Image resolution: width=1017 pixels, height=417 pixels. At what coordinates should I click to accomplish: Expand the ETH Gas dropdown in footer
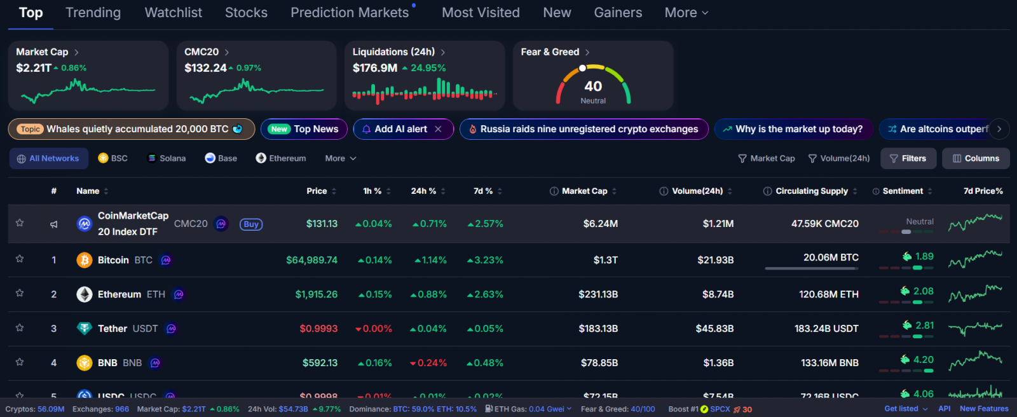pyautogui.click(x=569, y=409)
